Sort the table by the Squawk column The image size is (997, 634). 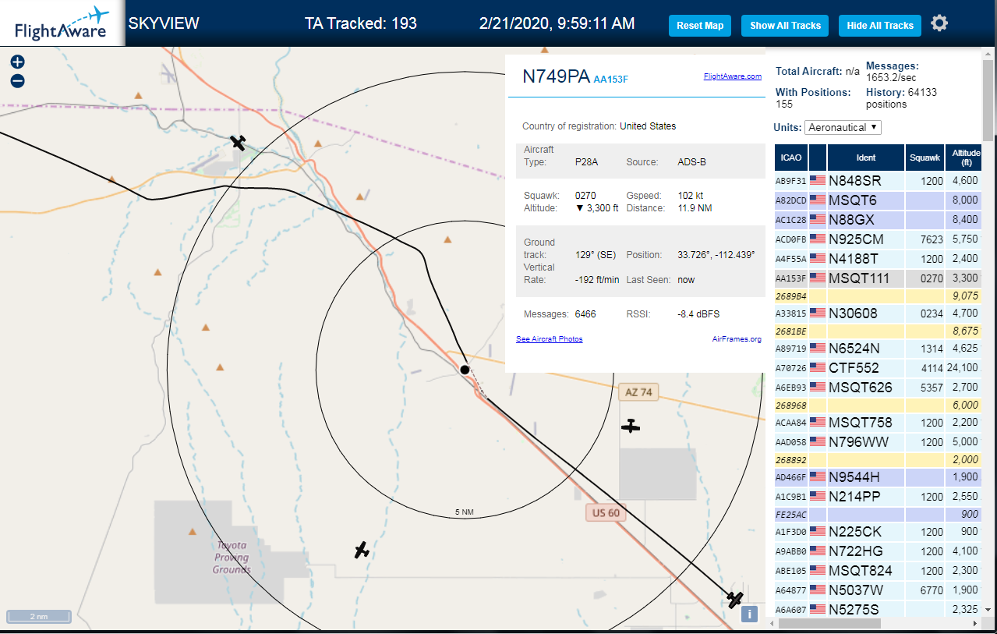point(925,158)
